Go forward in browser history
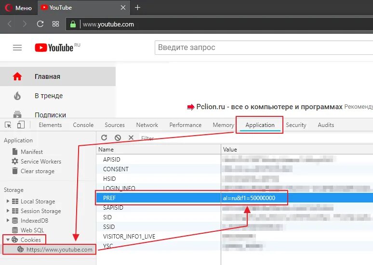Image resolution: width=373 pixels, height=265 pixels. click(25, 24)
